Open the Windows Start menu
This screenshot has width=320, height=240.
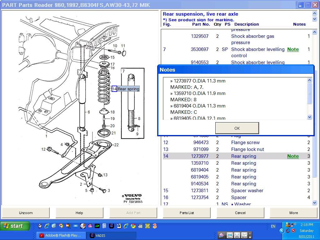[x=15, y=226]
